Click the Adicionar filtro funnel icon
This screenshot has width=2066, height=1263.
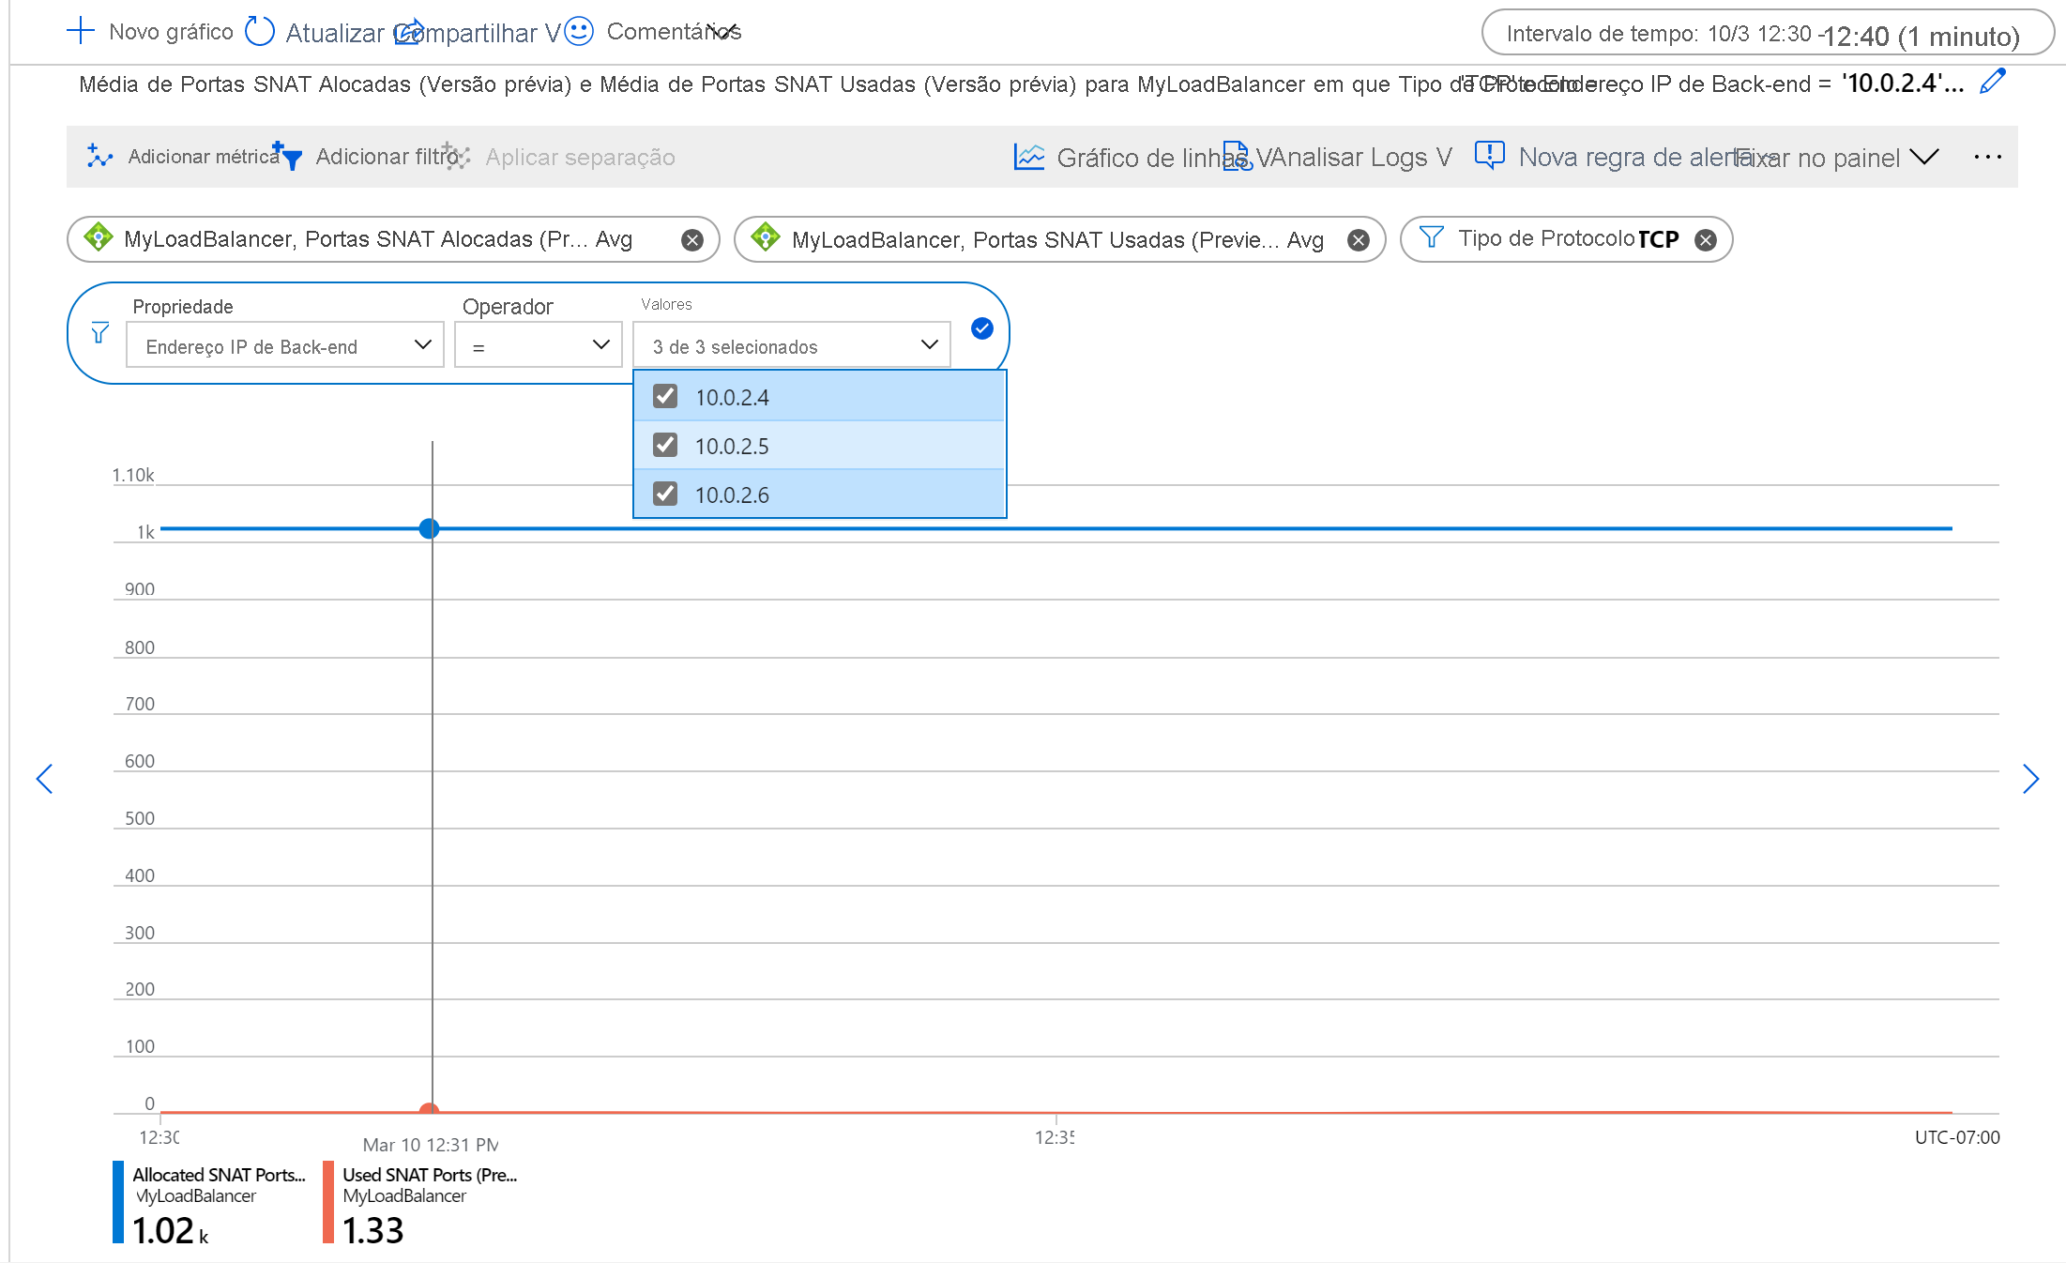click(x=287, y=156)
